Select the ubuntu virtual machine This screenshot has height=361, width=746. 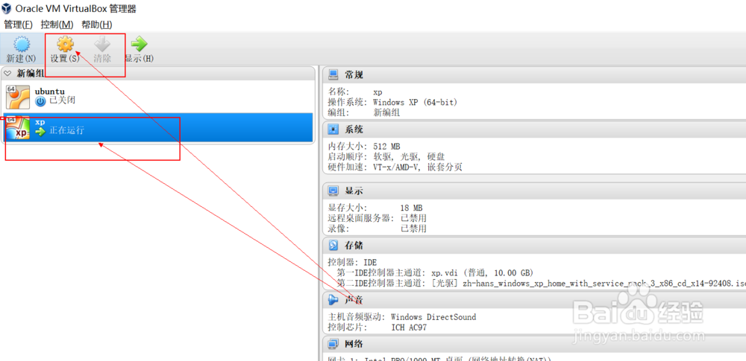tap(158, 97)
